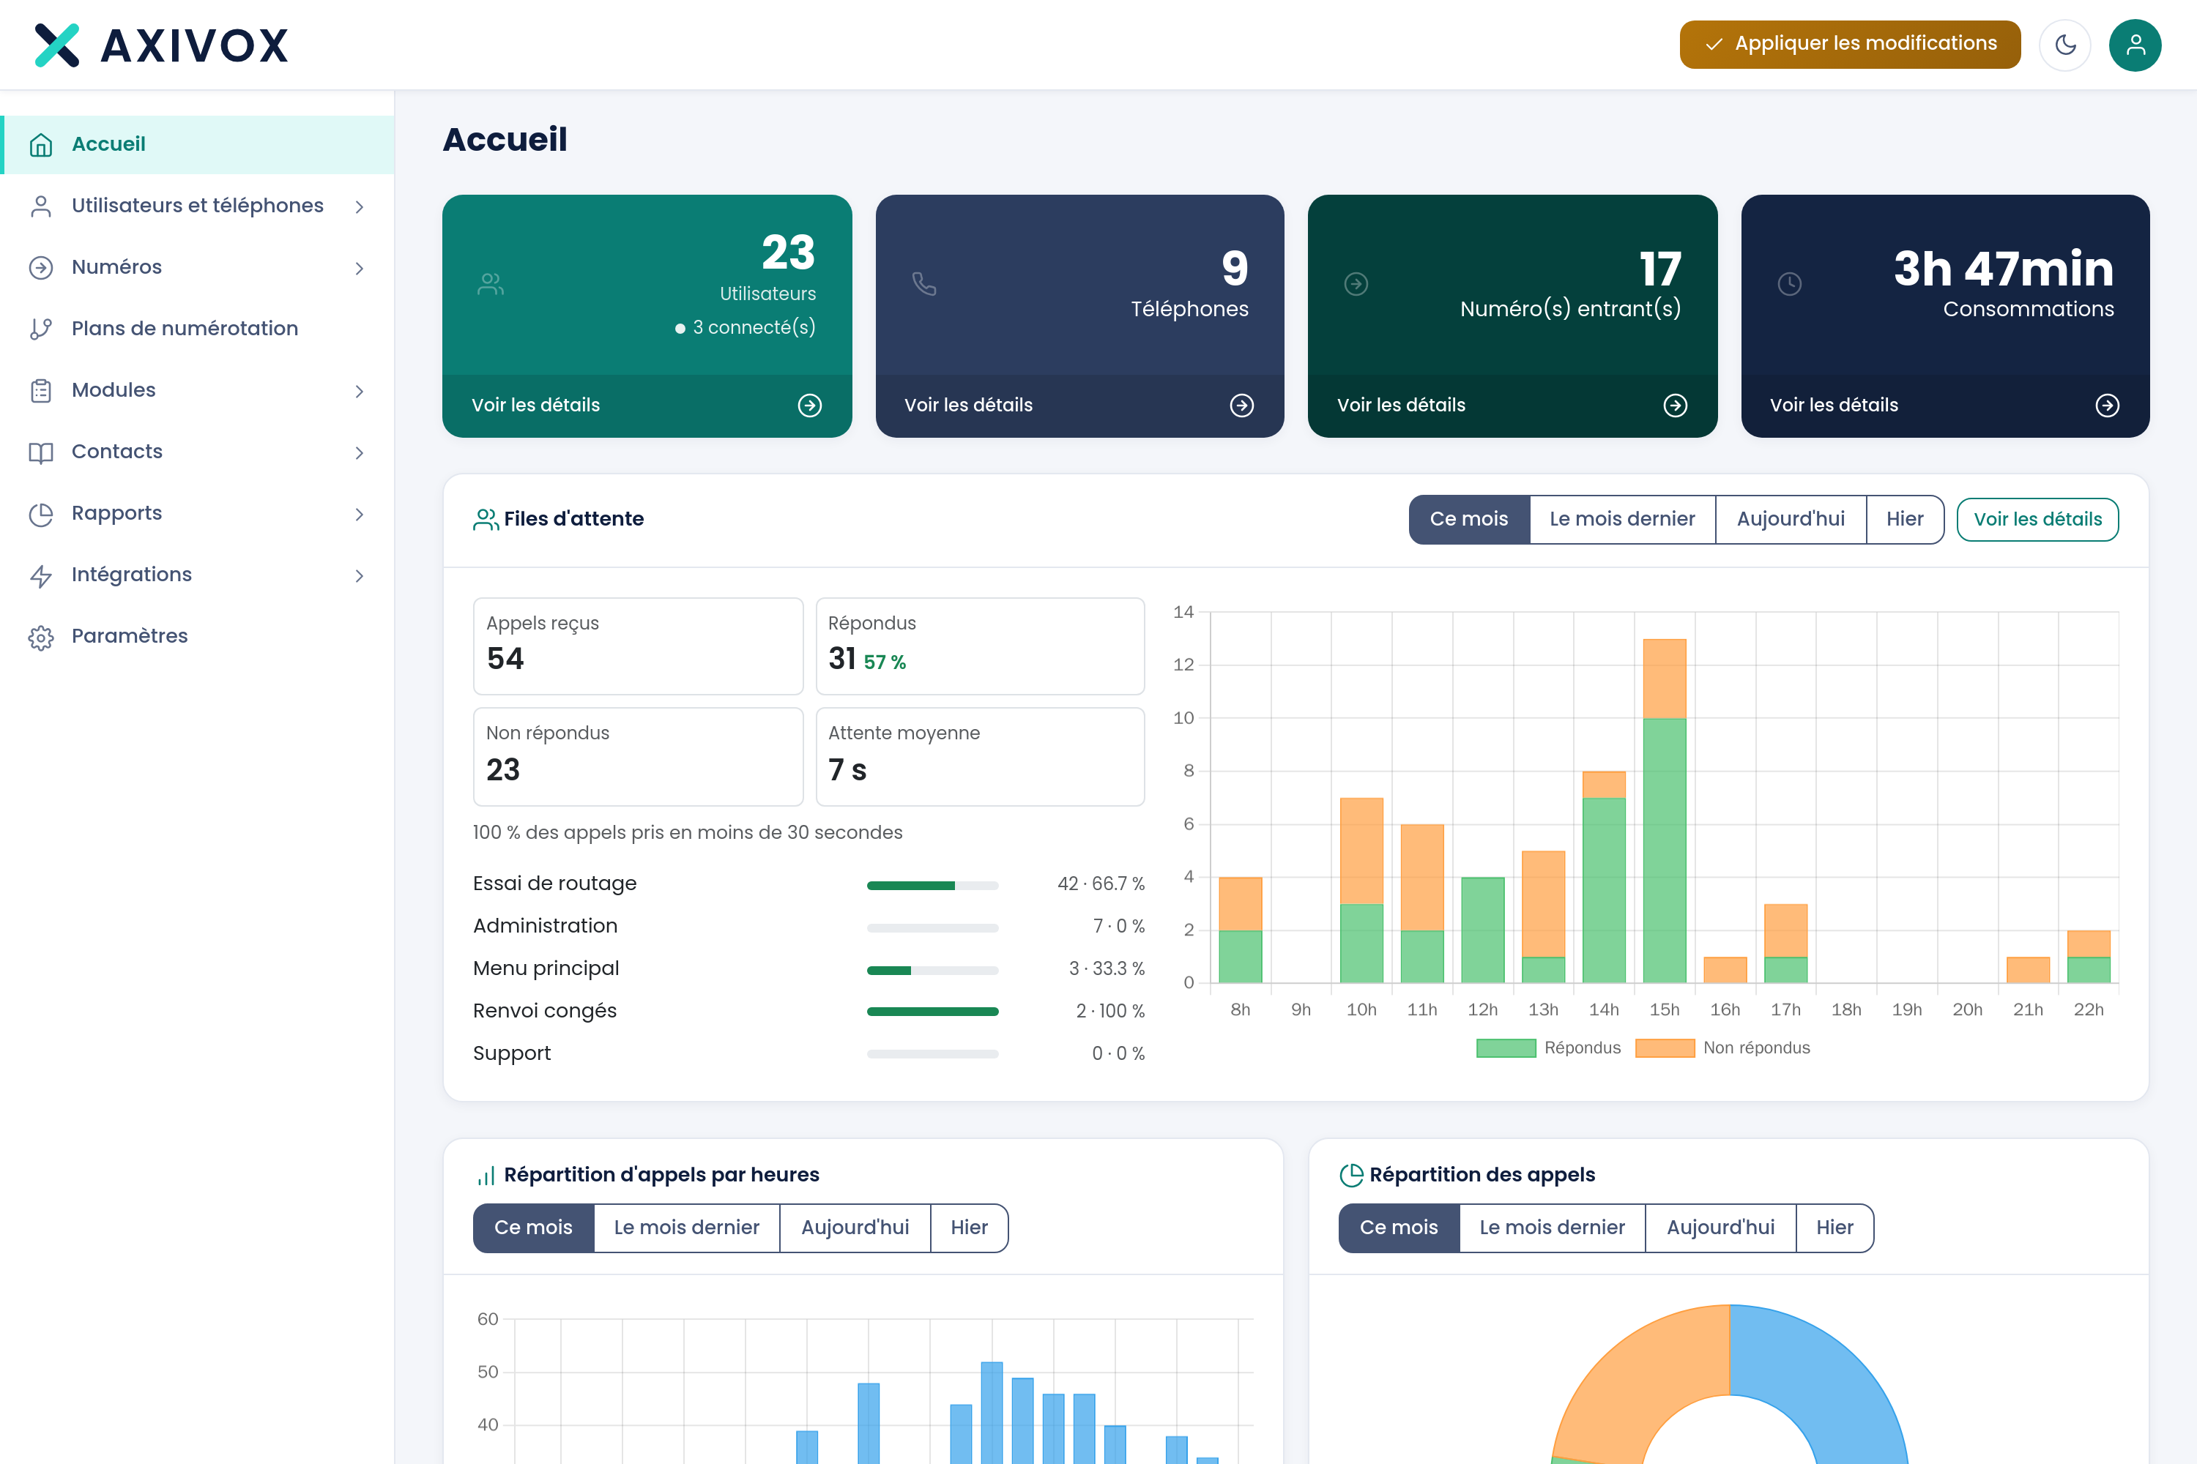The image size is (2197, 1464).
Task: Toggle dark mode moon icon
Action: 2065,45
